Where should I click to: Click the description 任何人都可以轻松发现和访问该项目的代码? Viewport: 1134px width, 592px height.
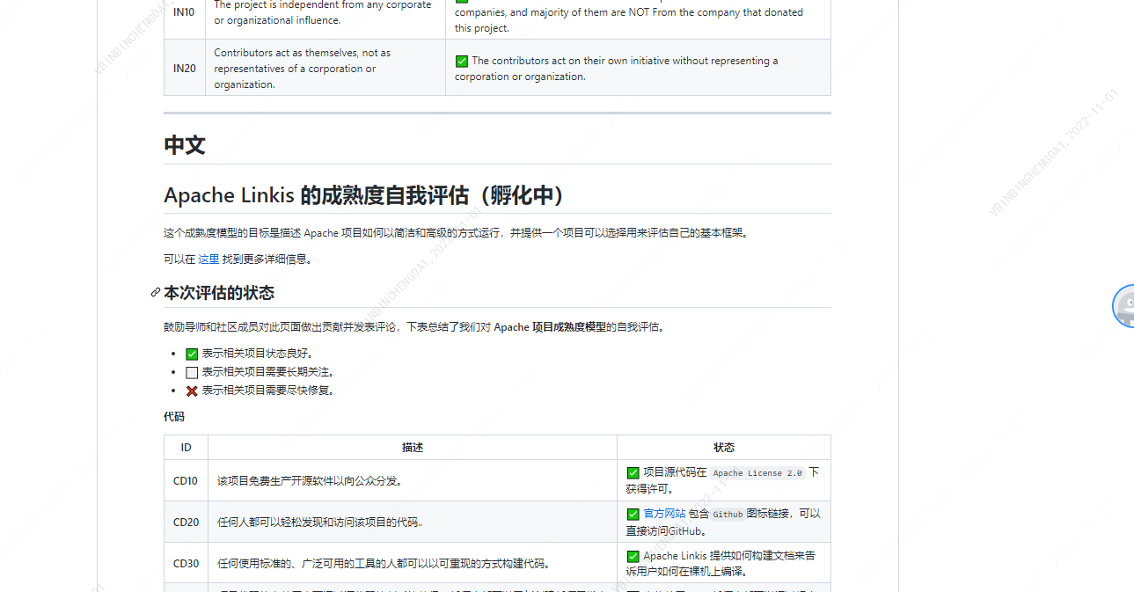(x=320, y=523)
